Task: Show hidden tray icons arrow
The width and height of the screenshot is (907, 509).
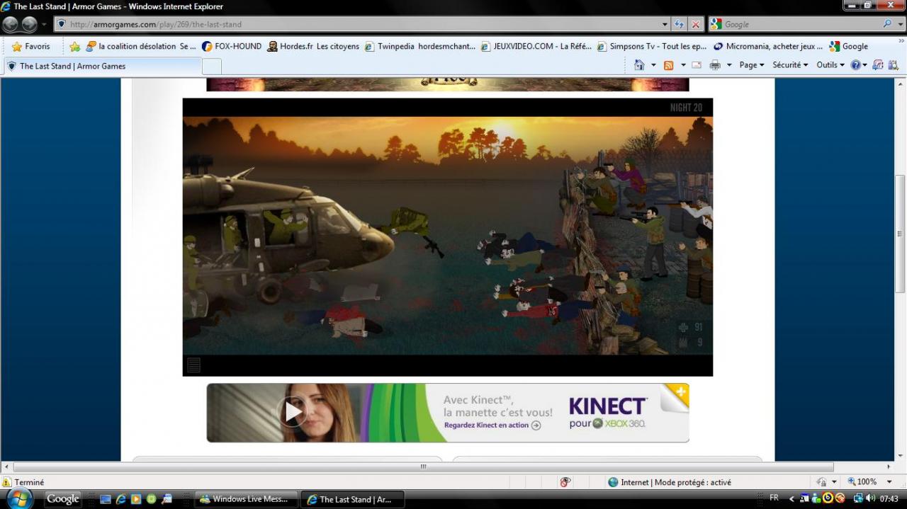Action: pos(791,498)
